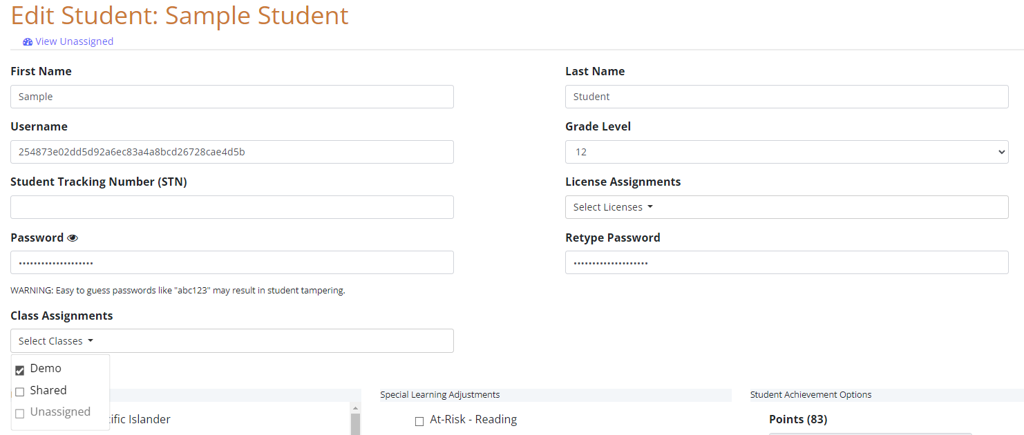
Task: Click the First Name input field
Action: point(232,97)
